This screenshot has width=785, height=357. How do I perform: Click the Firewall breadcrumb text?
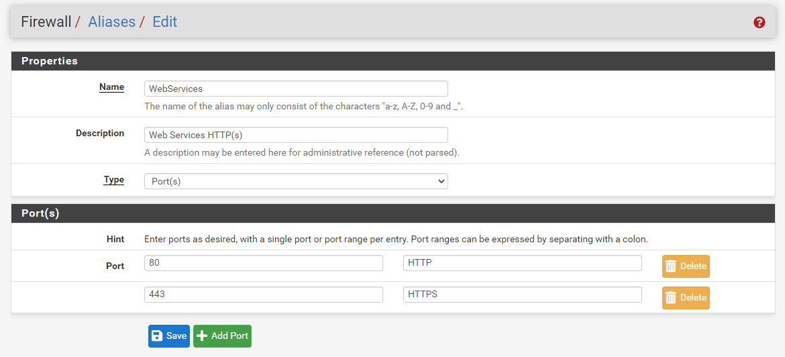click(46, 22)
